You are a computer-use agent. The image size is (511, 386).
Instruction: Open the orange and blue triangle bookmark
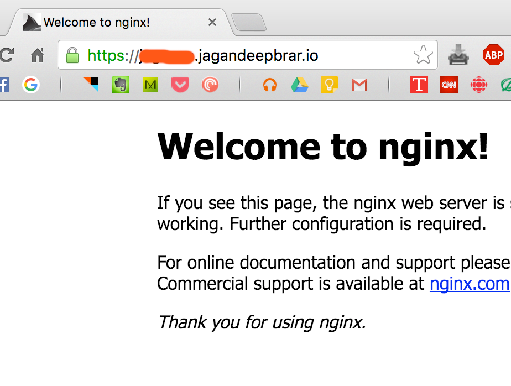(91, 85)
